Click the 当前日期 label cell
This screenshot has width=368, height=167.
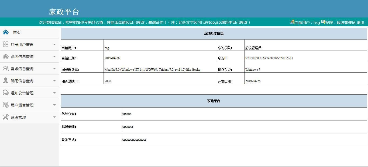coord(82,56)
